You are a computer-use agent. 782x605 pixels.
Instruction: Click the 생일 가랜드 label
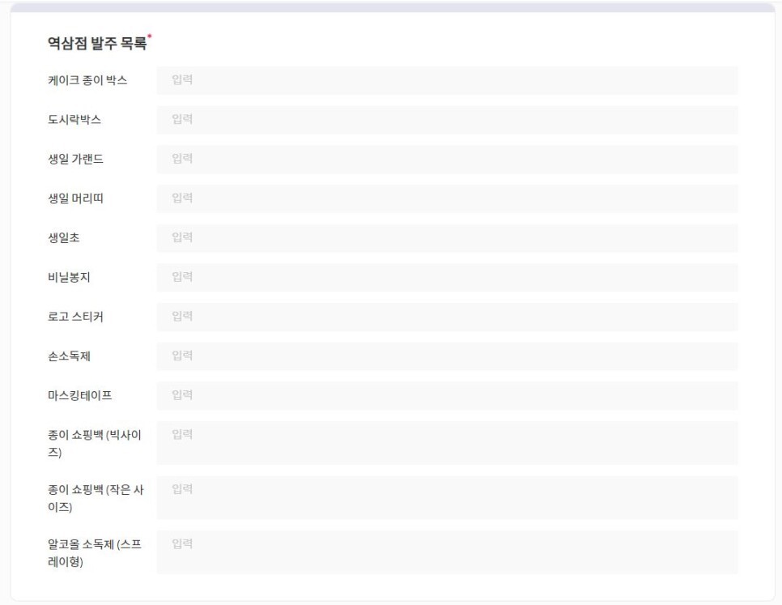75,159
